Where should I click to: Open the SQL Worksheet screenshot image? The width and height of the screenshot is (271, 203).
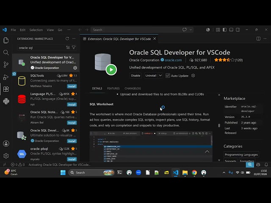pos(151,147)
